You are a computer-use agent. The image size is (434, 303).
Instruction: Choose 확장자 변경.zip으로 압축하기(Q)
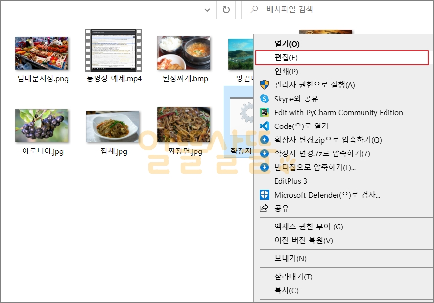coord(343,140)
